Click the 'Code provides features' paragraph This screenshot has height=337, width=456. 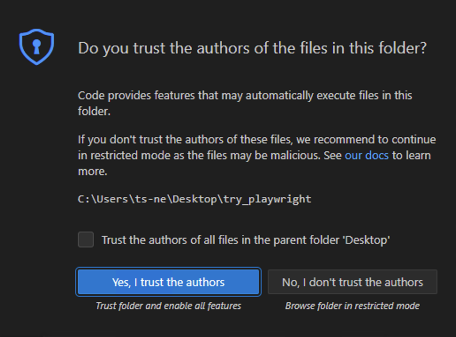pos(245,103)
